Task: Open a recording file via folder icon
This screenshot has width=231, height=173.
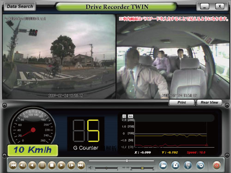Action: pos(163,165)
